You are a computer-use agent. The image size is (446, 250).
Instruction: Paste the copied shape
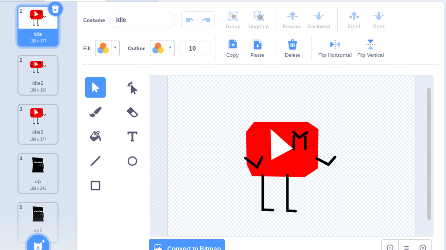[257, 49]
